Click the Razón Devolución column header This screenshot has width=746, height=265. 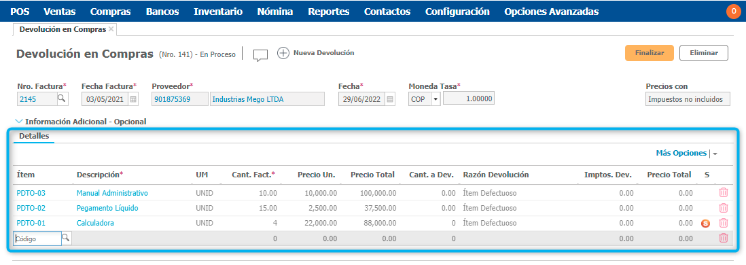[496, 175]
